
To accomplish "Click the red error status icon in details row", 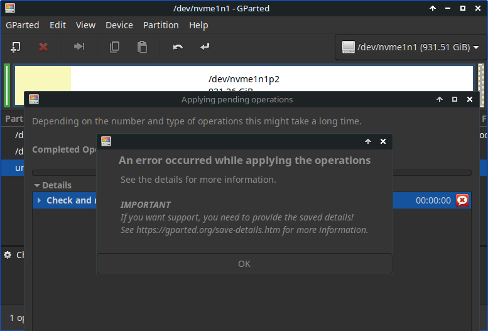I will (x=462, y=200).
